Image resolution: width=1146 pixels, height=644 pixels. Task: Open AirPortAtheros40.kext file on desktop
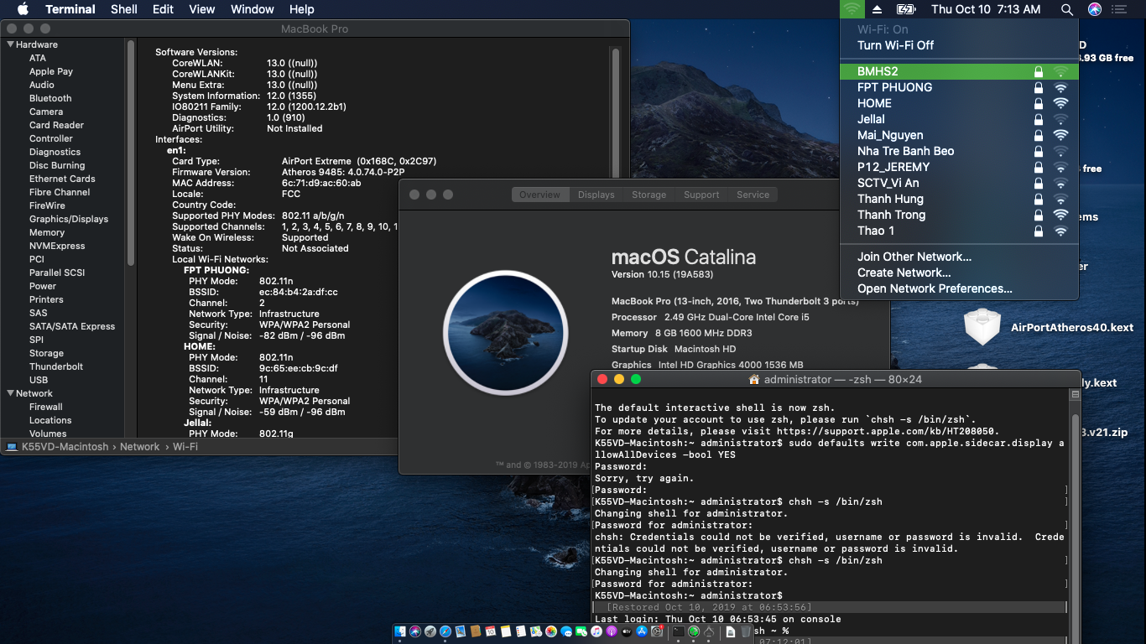(x=1049, y=327)
